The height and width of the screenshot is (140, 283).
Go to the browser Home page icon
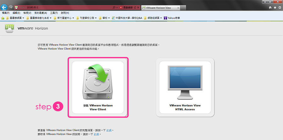270,8
